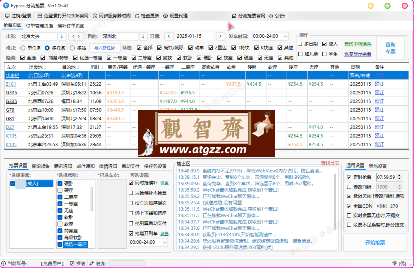414x268 pixels.
Task: Click 查找日志 link
Action: (x=330, y=163)
